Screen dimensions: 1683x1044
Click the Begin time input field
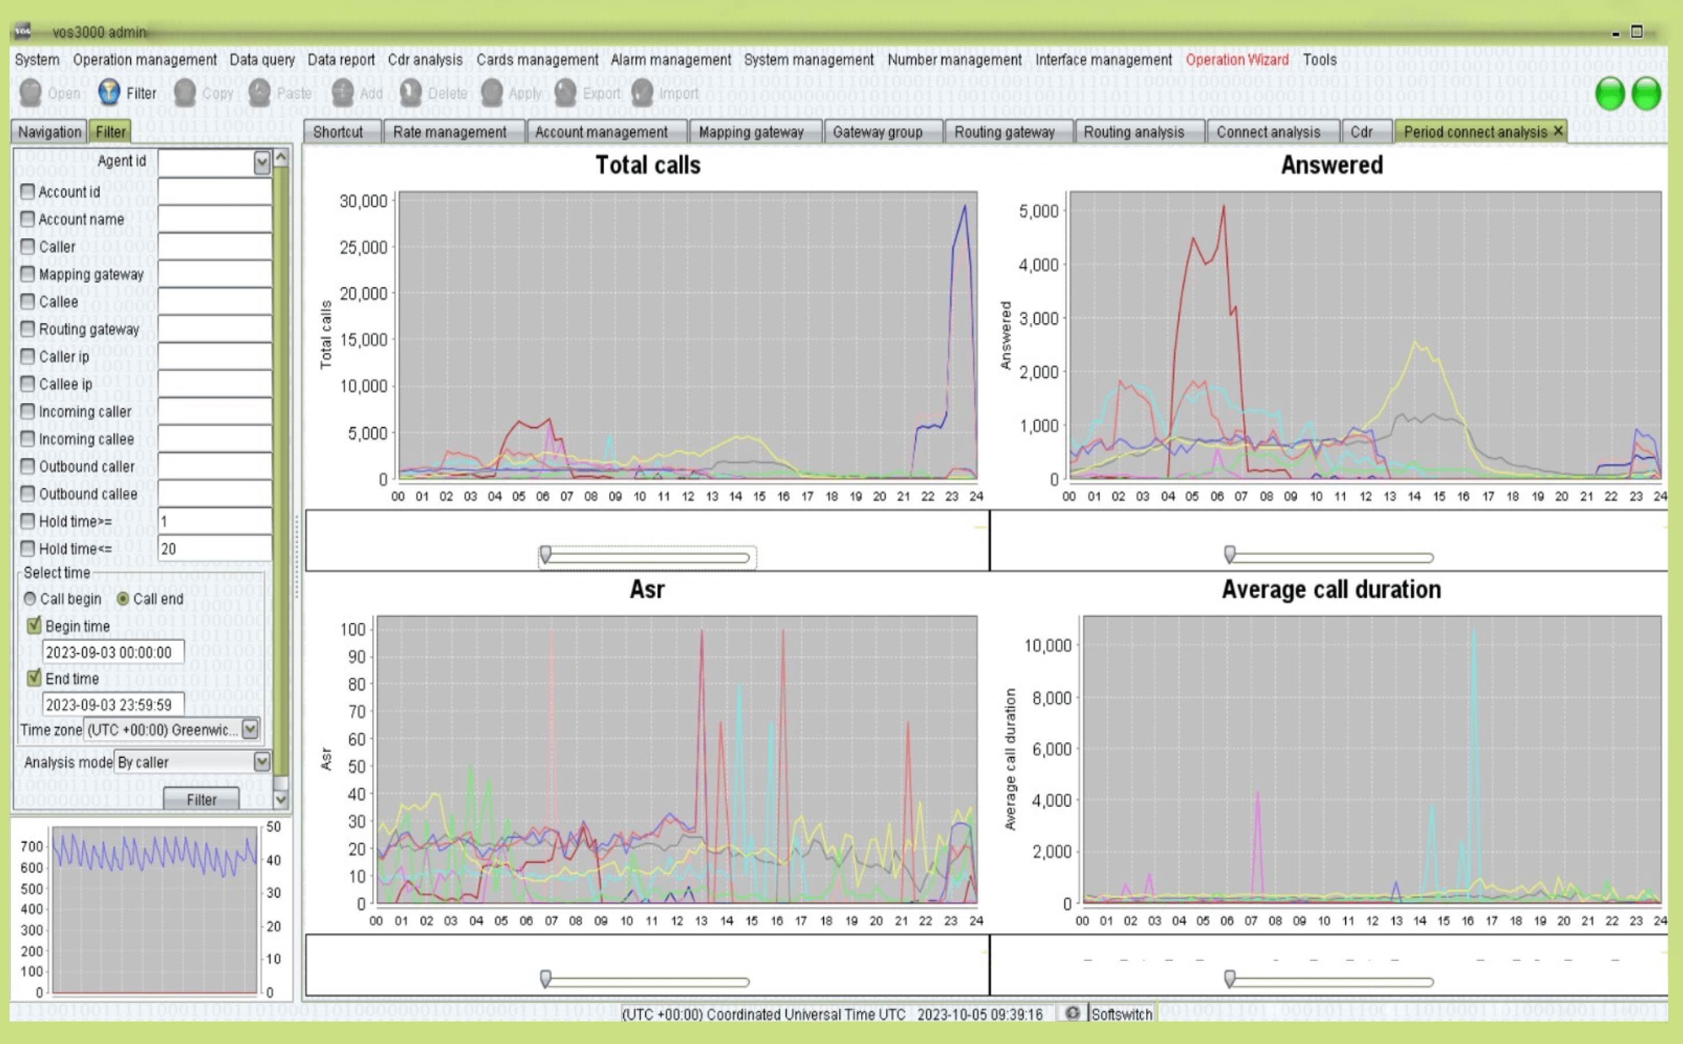(113, 652)
